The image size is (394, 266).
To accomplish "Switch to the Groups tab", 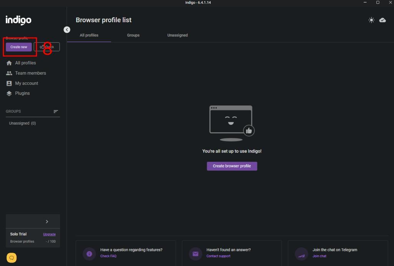I will coord(133,35).
